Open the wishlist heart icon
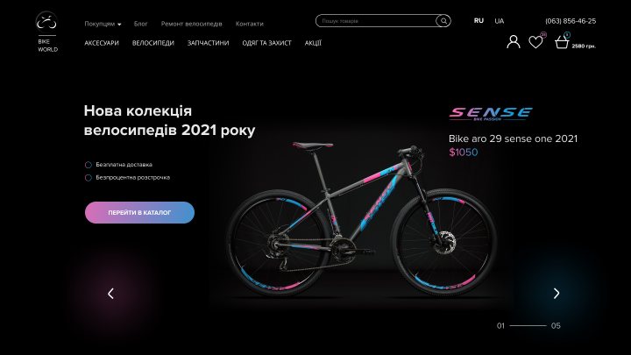 tap(536, 41)
